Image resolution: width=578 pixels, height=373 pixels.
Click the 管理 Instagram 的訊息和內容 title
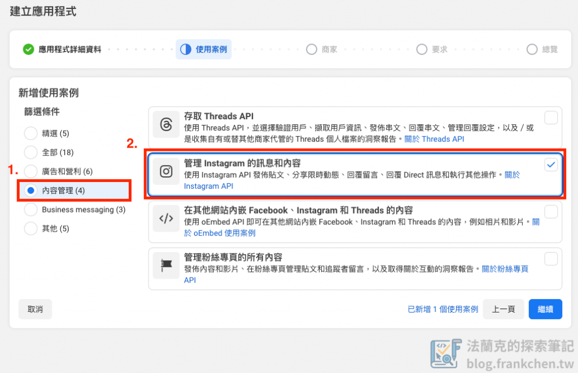coord(243,163)
